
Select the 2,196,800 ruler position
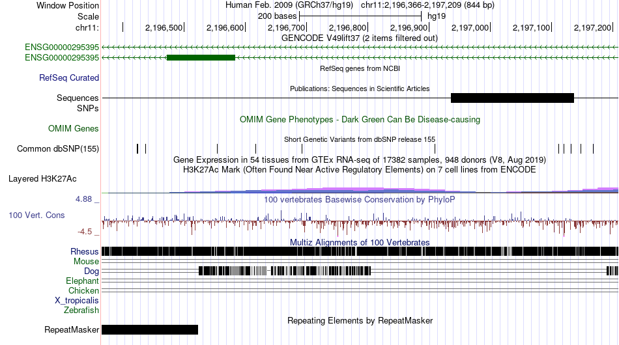347,27
